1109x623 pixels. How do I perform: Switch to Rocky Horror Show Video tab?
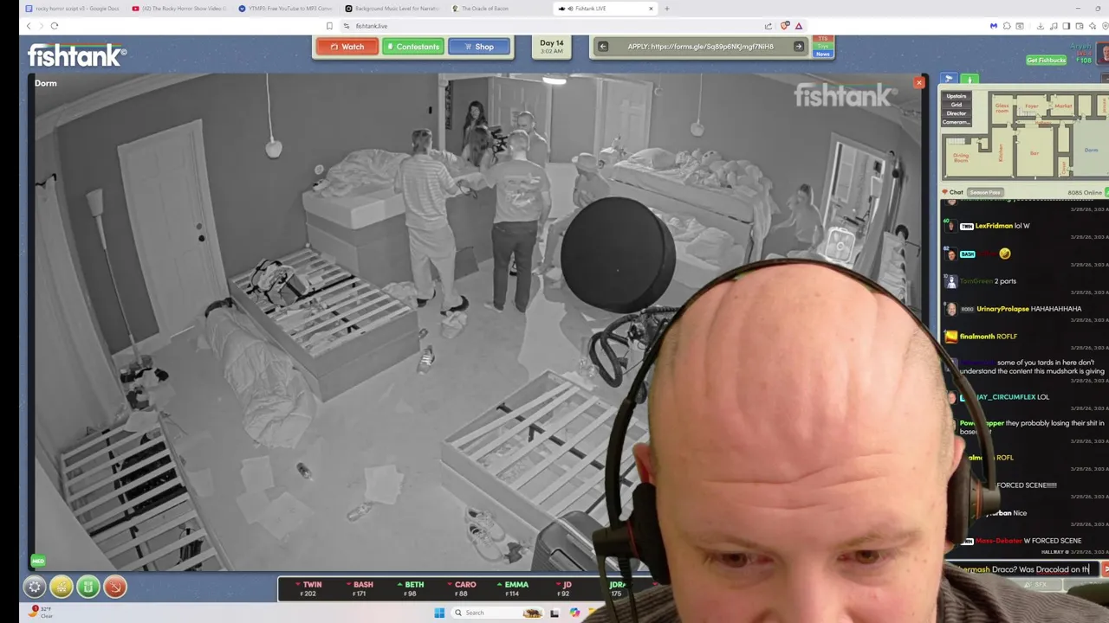pyautogui.click(x=180, y=9)
